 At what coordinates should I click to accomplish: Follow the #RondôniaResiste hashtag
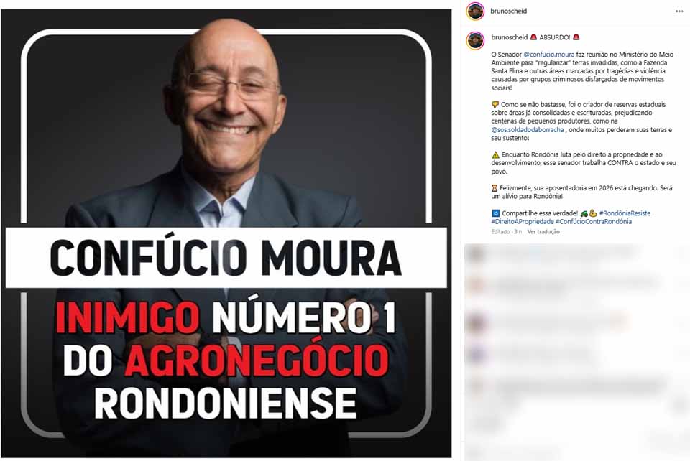[x=625, y=213]
